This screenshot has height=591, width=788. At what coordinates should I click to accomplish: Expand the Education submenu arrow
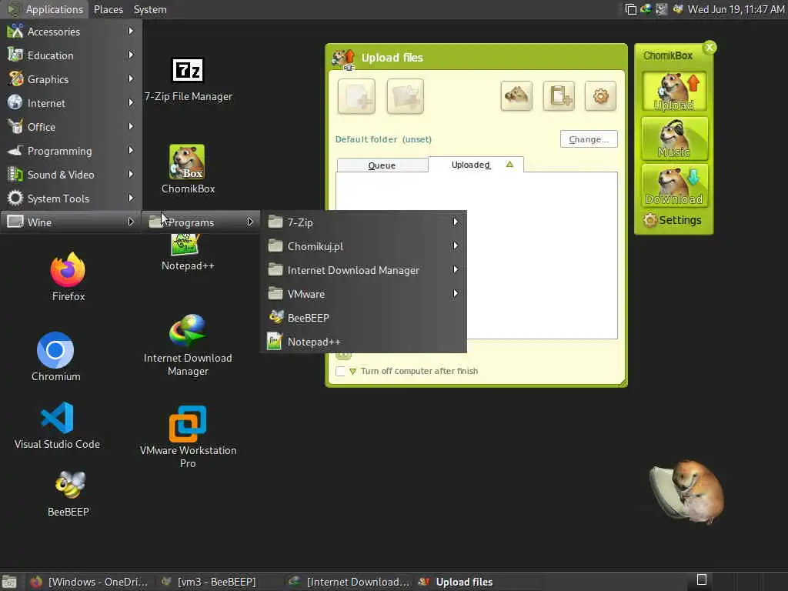click(131, 55)
